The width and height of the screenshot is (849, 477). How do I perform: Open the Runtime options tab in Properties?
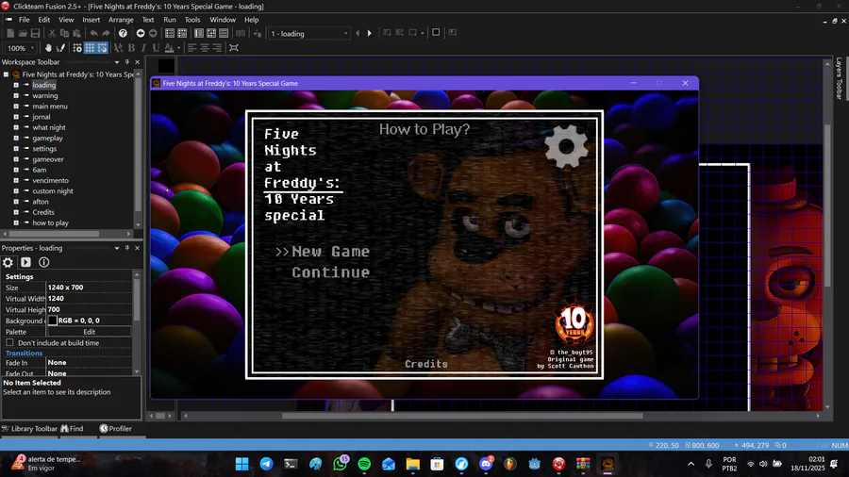click(26, 262)
